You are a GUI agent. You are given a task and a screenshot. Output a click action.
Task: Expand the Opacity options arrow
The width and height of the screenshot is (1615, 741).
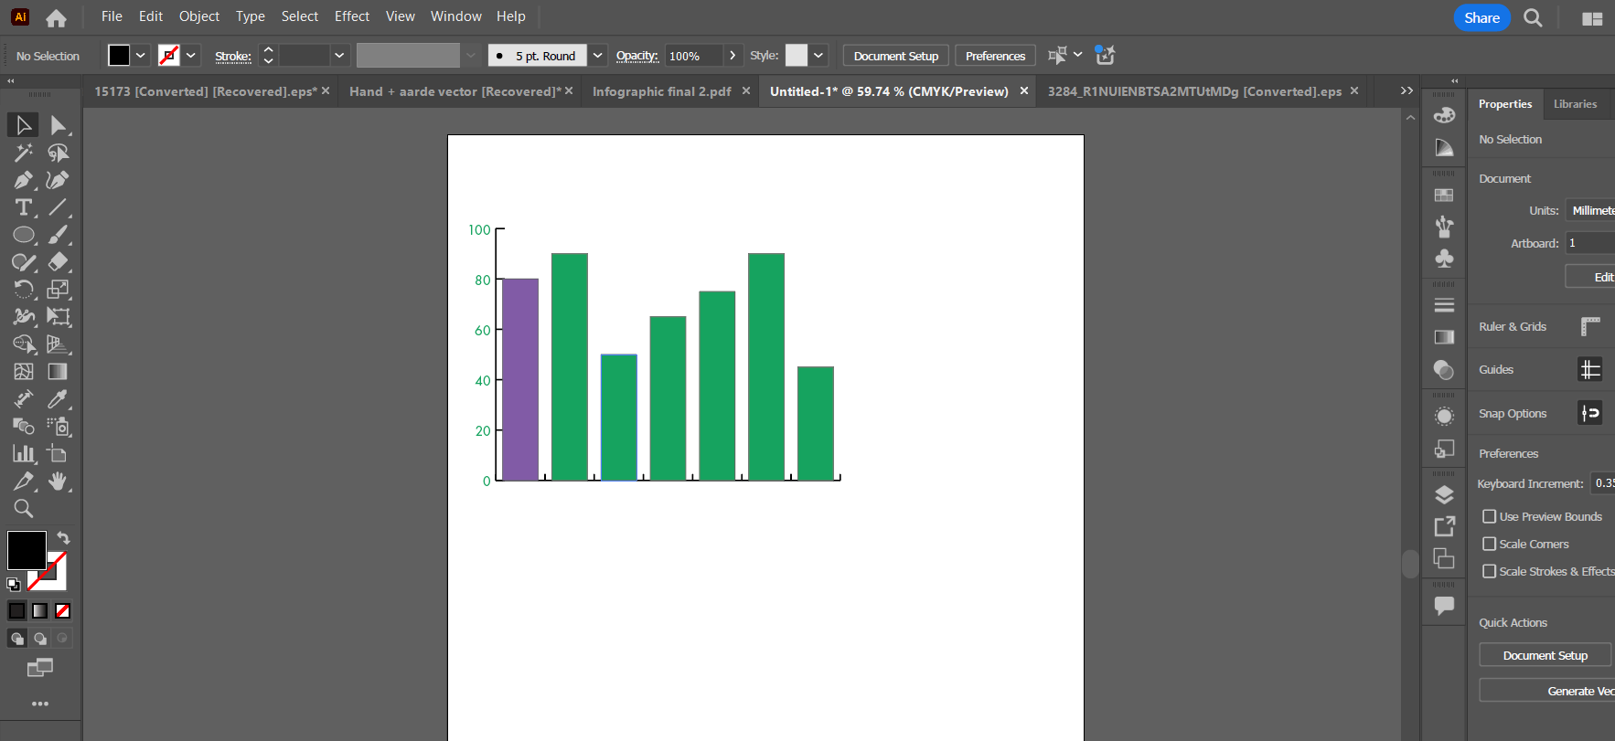tap(733, 56)
